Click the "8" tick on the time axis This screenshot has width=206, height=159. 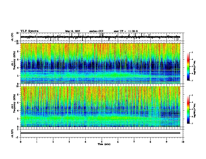click(150, 142)
